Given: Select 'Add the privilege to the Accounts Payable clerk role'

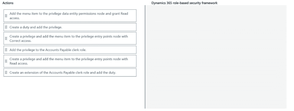Looking at the screenshot, I should point(48,50).
